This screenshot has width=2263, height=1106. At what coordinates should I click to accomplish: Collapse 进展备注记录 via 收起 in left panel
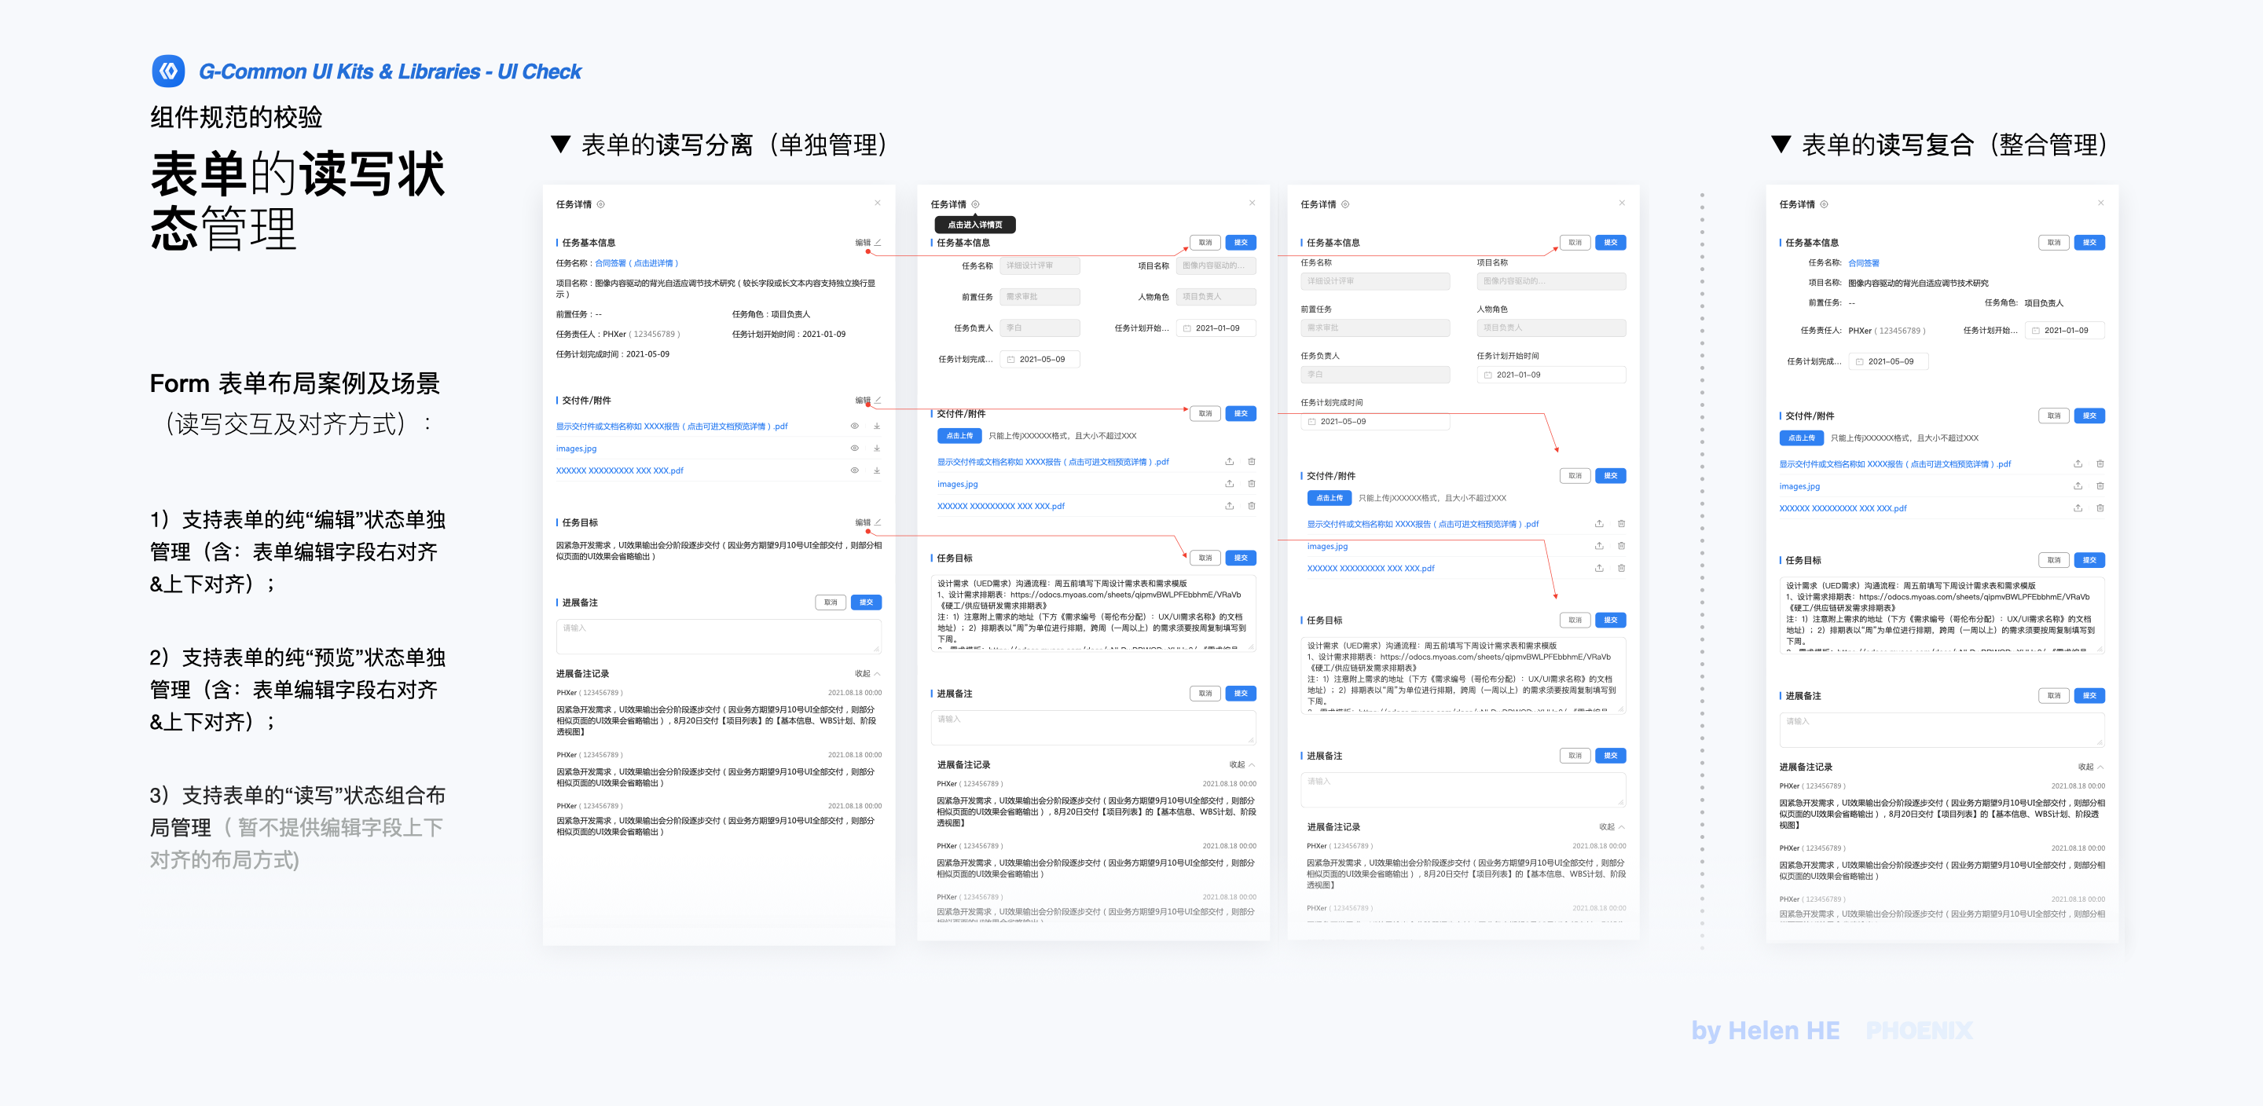(x=864, y=673)
